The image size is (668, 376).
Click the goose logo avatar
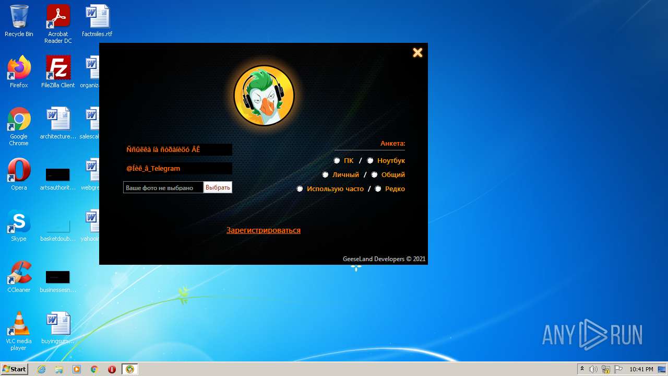tap(264, 96)
